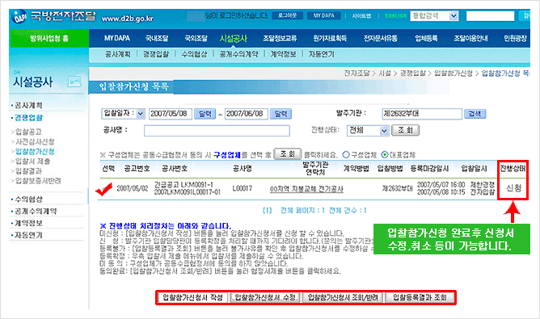
Task: Open the 조달정보교류 menu
Action: (x=280, y=38)
